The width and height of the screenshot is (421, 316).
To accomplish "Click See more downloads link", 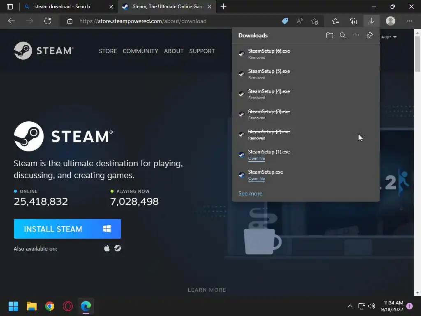I will (250, 193).
